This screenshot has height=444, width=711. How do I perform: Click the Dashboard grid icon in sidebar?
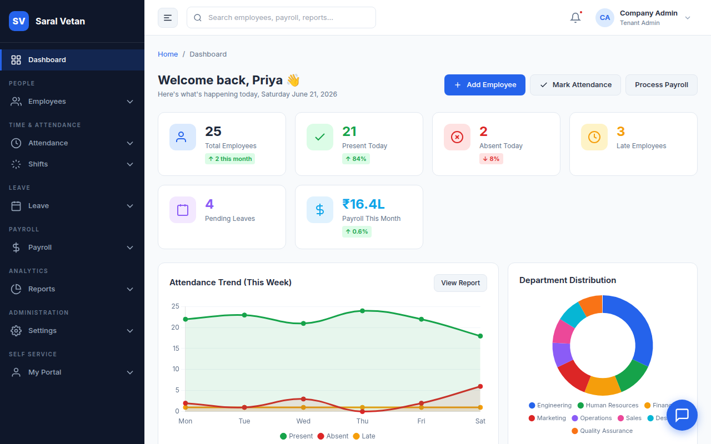(x=16, y=60)
